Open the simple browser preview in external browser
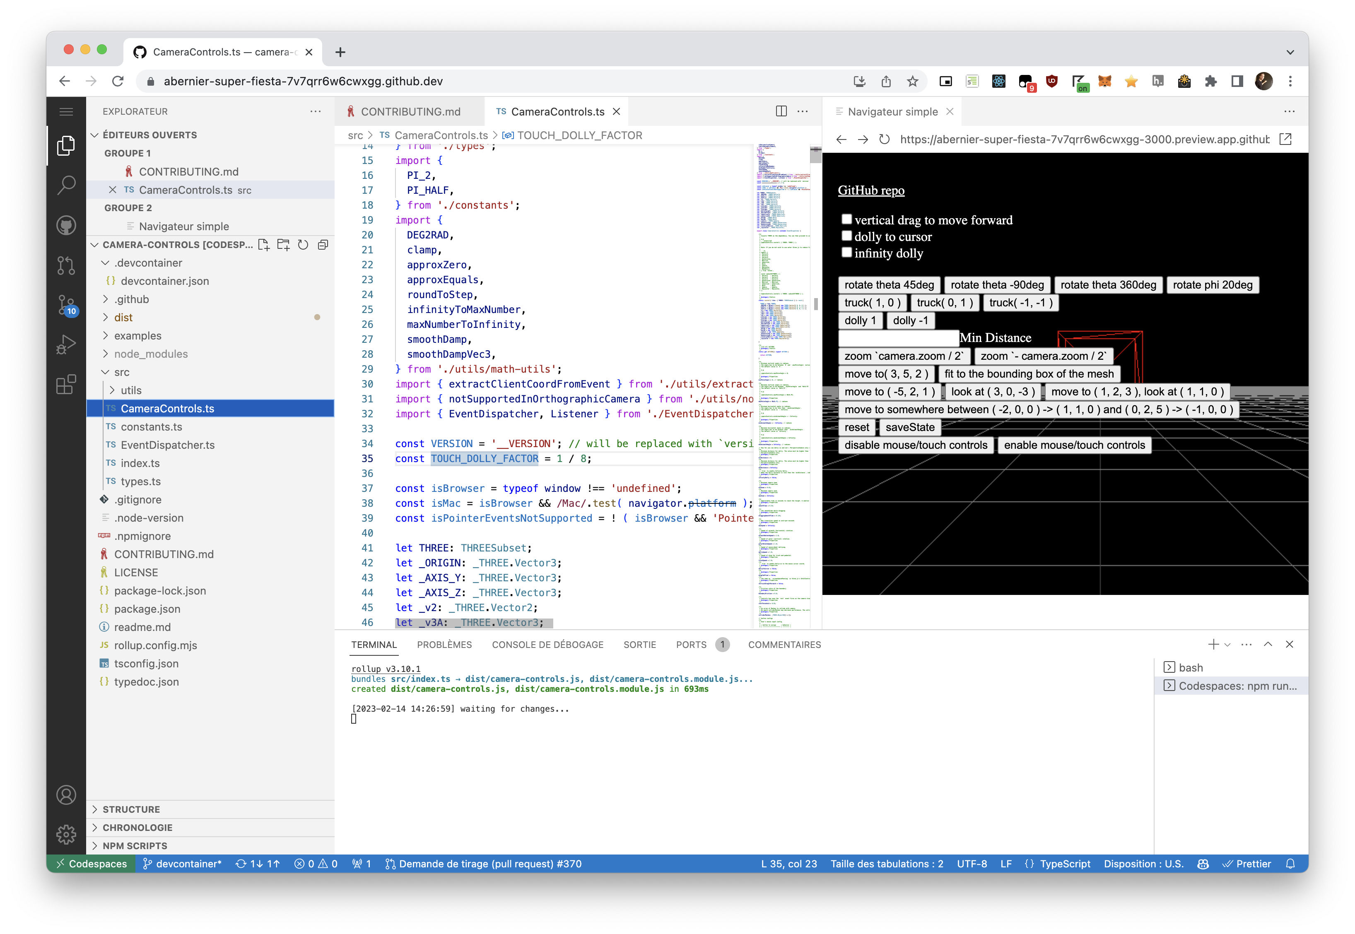Image resolution: width=1355 pixels, height=934 pixels. (1285, 139)
